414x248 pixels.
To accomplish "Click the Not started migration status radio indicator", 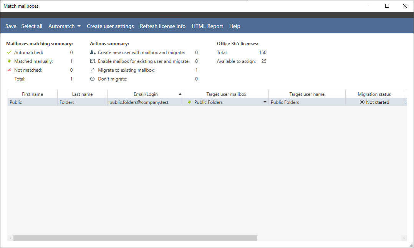I will tap(361, 102).
